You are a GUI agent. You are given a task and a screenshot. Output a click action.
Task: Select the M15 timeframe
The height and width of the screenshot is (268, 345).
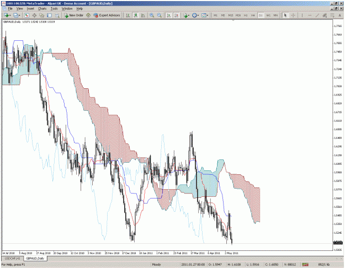click(x=230, y=15)
